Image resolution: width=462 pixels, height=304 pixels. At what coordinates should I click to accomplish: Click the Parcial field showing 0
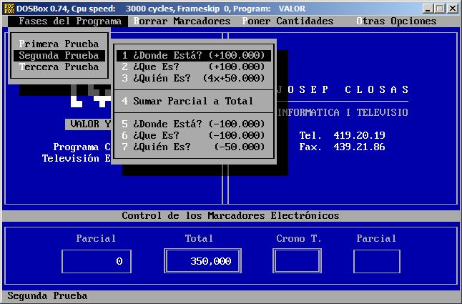coord(96,261)
